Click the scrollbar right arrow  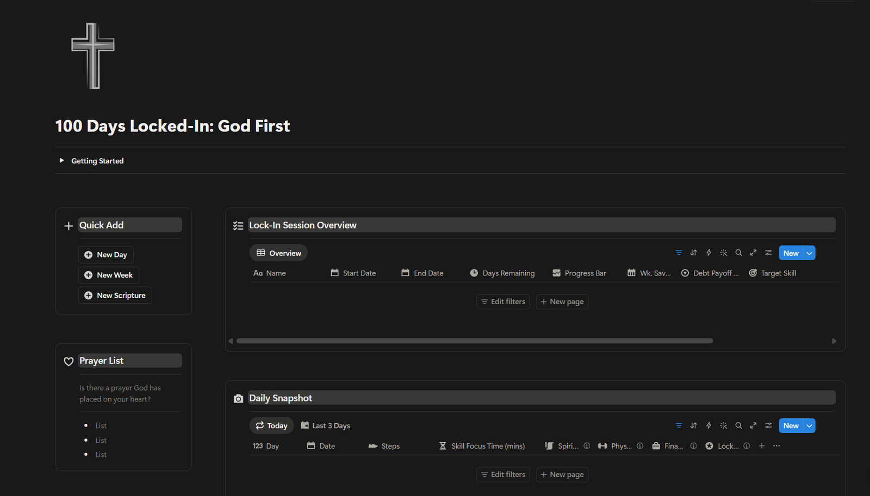834,341
